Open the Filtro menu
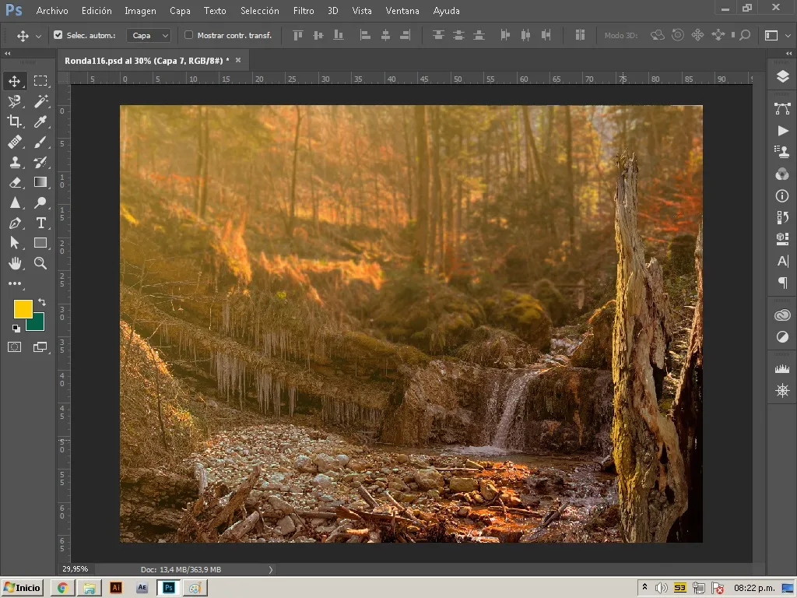The image size is (797, 598). point(304,11)
